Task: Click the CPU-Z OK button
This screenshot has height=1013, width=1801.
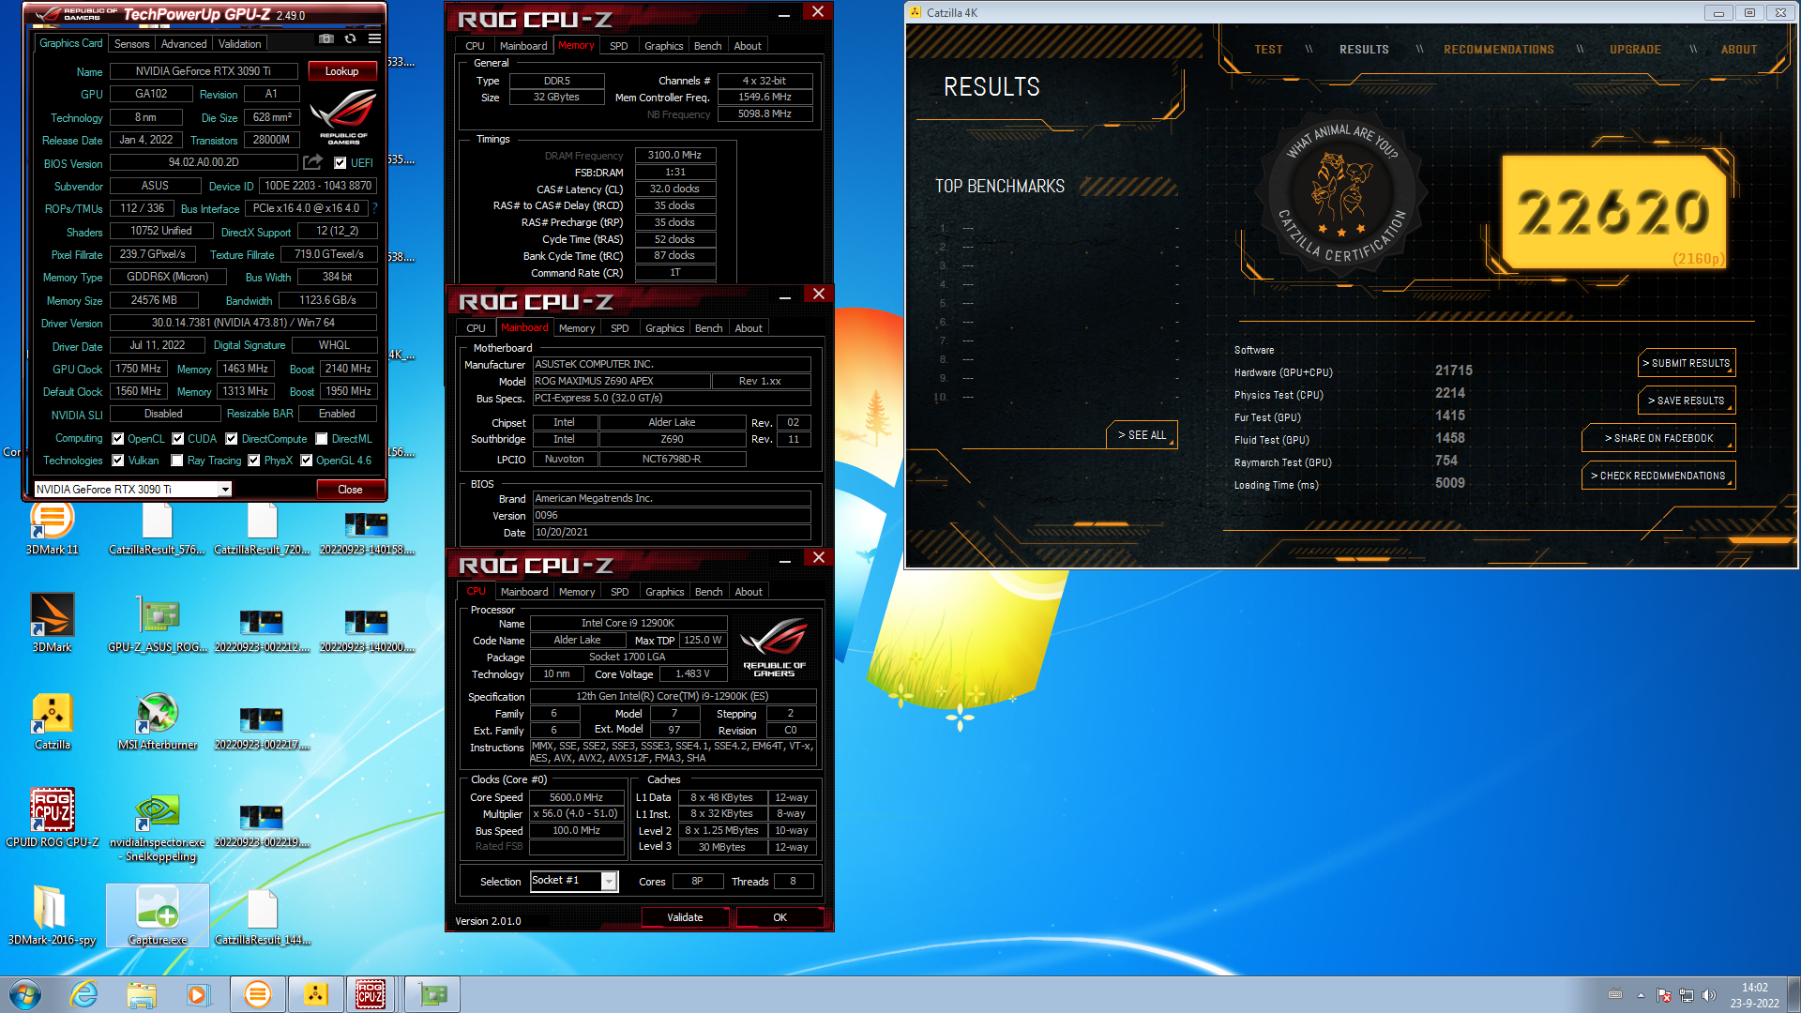Action: (x=779, y=917)
